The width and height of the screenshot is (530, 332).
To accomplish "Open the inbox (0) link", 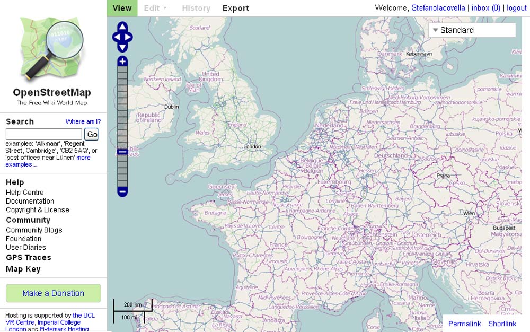I will (485, 8).
